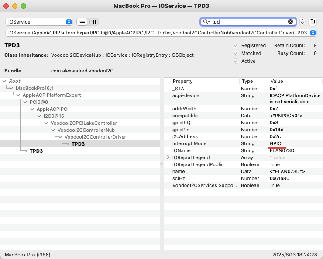This screenshot has height=259, width=323.
Task: Click the registry path bar text
Action: (158, 33)
